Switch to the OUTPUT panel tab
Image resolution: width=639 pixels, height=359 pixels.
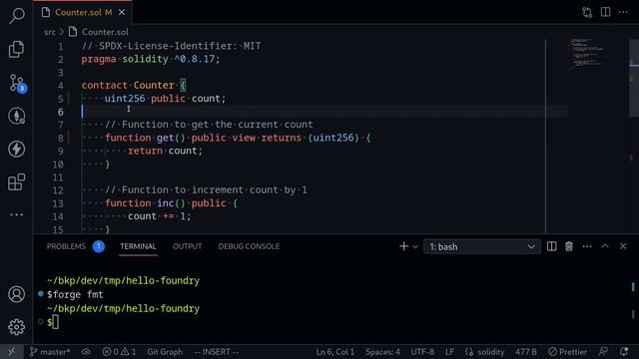point(187,246)
